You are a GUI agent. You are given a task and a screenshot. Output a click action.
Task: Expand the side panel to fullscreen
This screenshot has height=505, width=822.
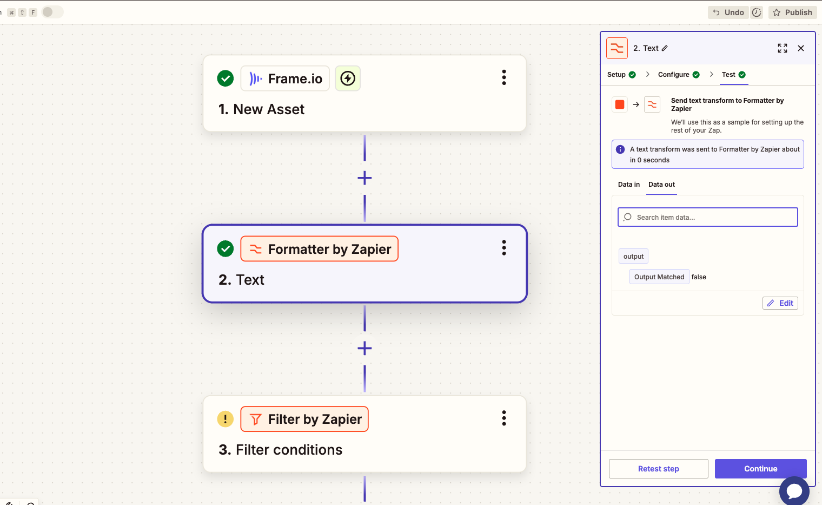pos(783,48)
